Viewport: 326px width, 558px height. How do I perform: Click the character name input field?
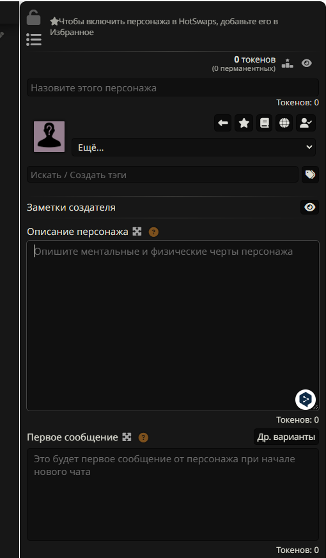(x=173, y=87)
